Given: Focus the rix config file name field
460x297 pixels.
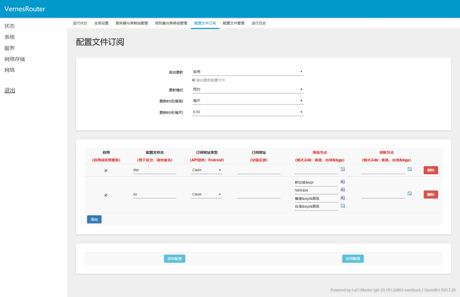Looking at the screenshot, I should click(155, 194).
